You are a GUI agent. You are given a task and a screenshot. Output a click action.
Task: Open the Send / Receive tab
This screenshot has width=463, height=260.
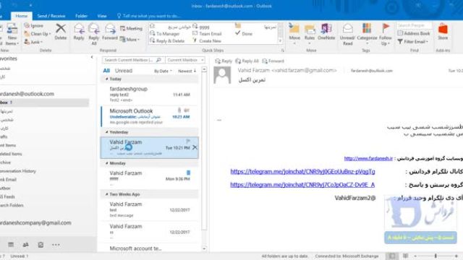[x=51, y=16]
